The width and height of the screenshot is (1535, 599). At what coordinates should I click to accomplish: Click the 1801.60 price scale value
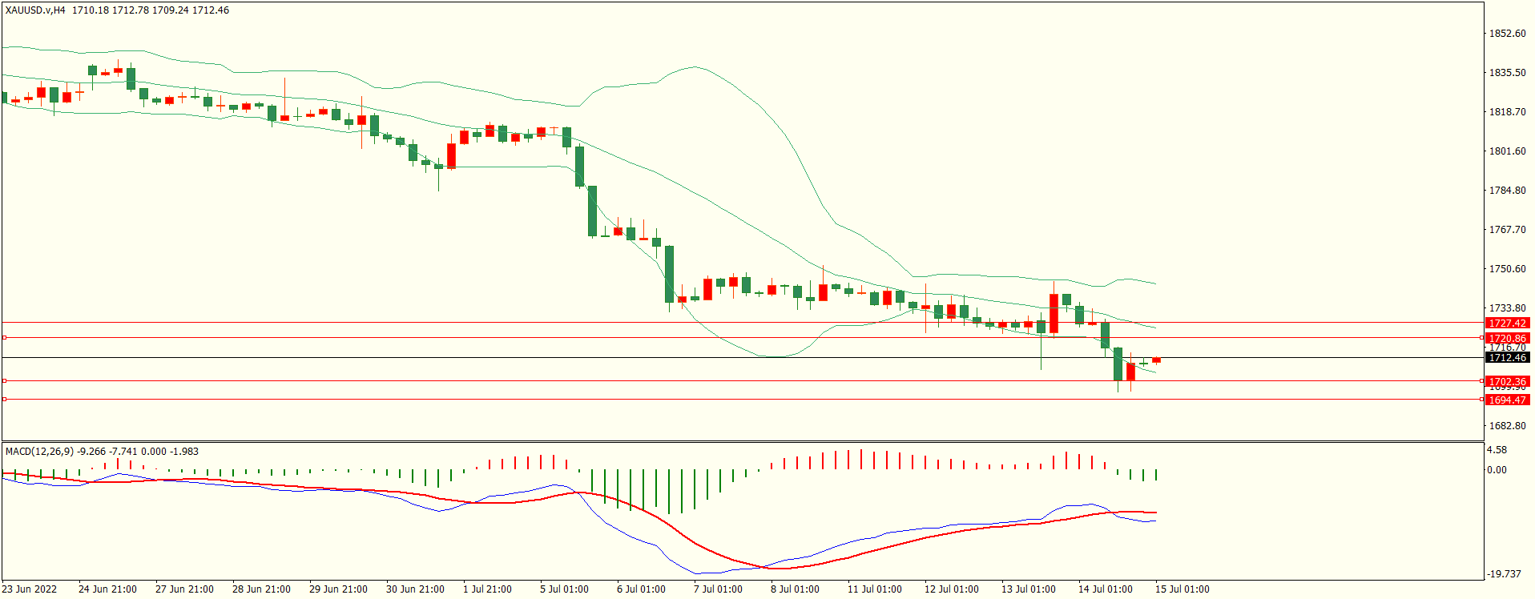click(1507, 151)
